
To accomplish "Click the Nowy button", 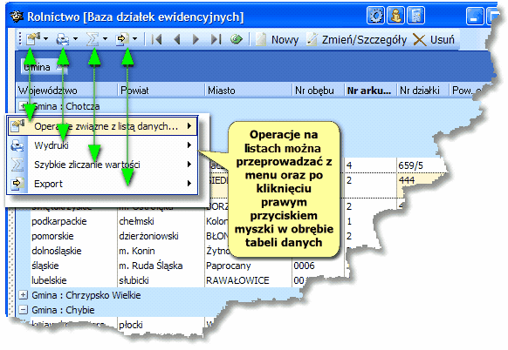I will [x=277, y=40].
